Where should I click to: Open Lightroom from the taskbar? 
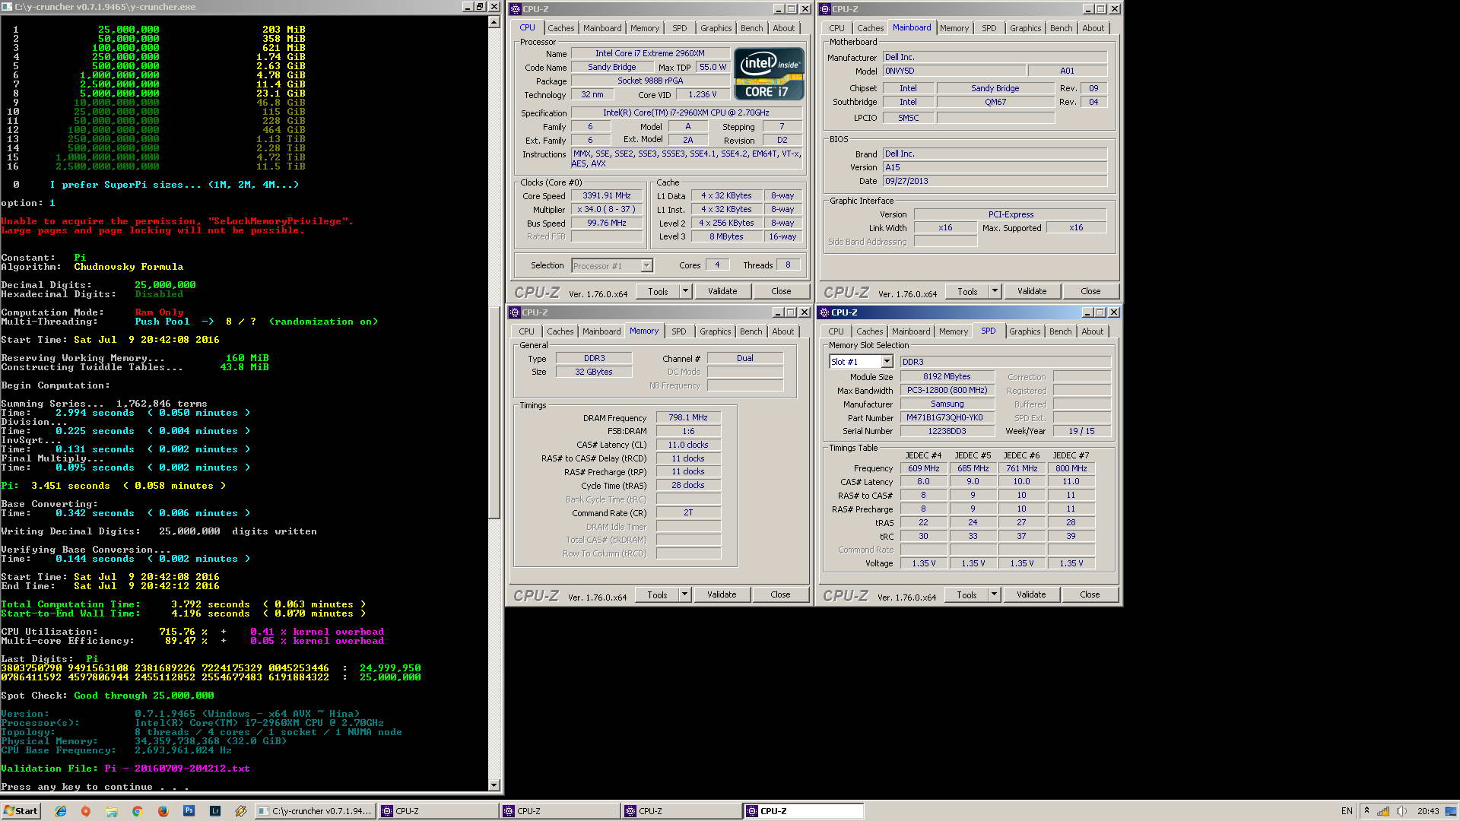pyautogui.click(x=215, y=811)
